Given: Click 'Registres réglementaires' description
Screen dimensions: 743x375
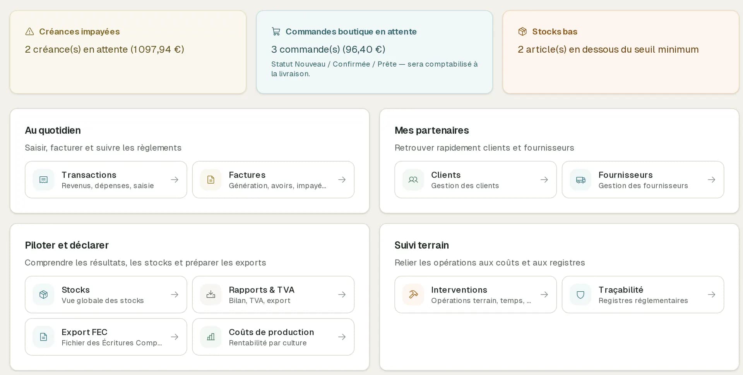Looking at the screenshot, I should click(x=643, y=301).
